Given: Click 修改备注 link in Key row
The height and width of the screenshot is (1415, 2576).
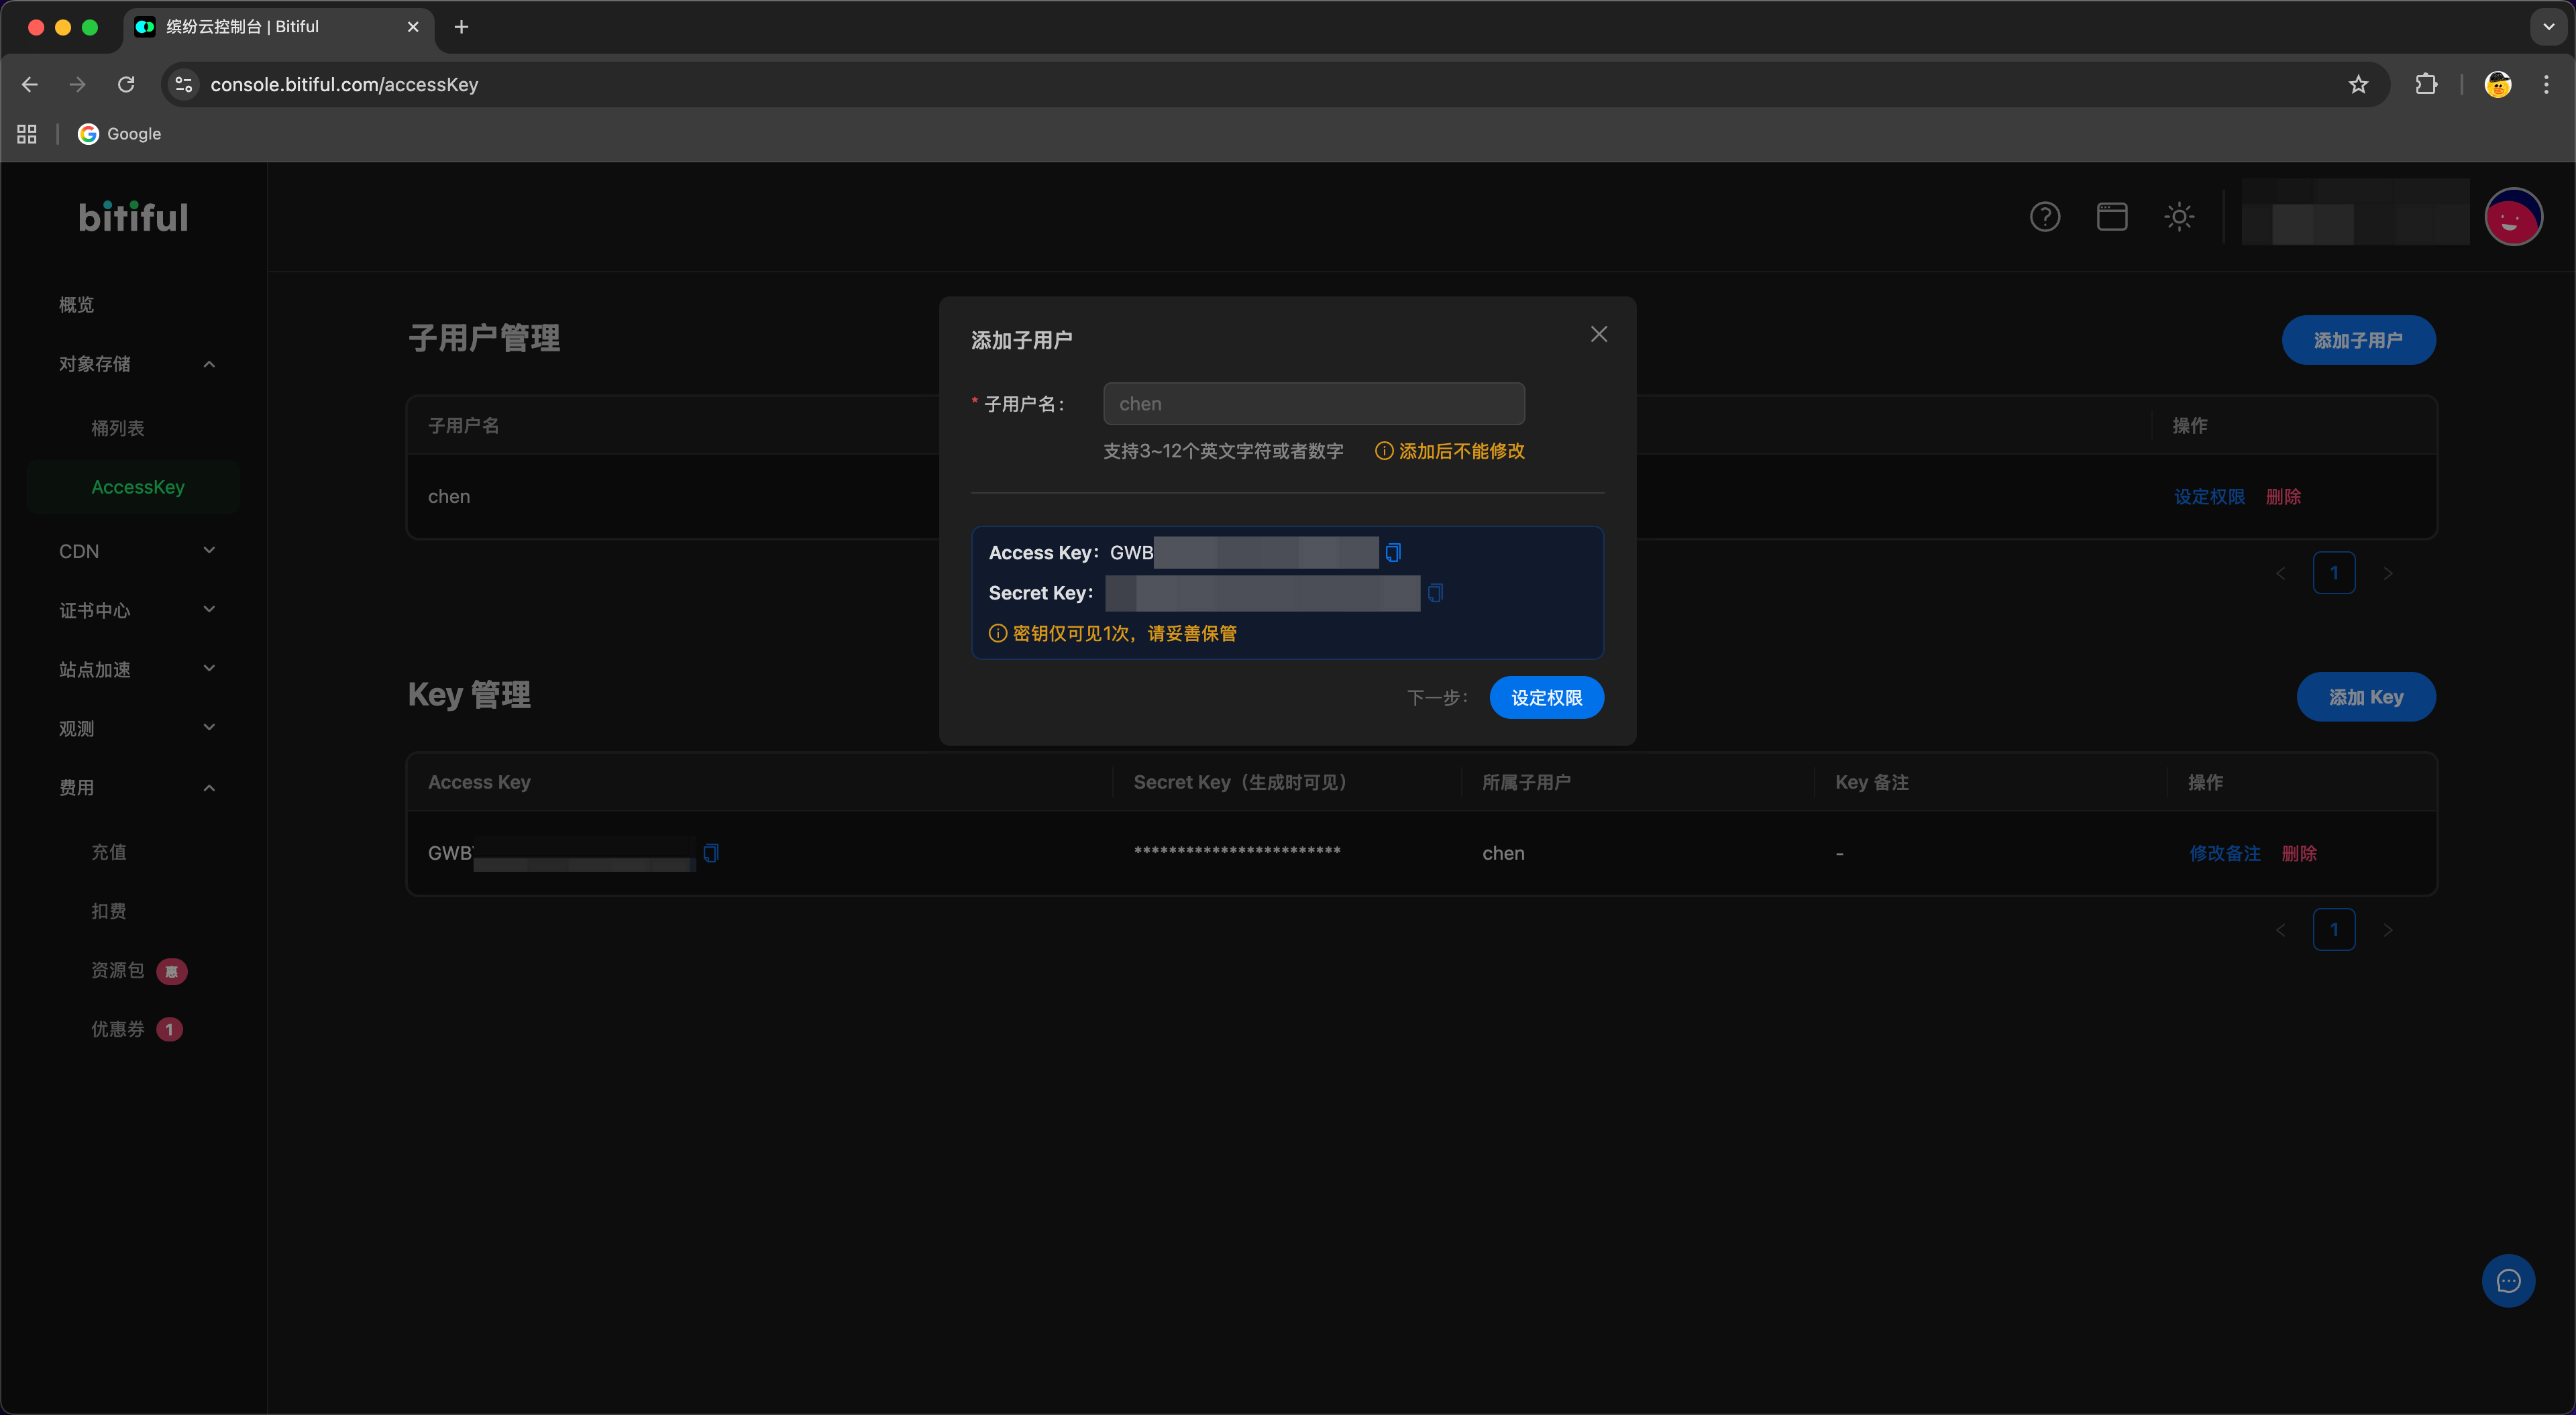Looking at the screenshot, I should [2225, 853].
